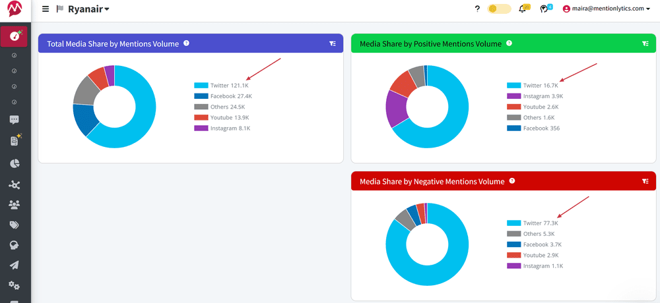Select Facebook 3.7K text in Negative legend

[543, 244]
